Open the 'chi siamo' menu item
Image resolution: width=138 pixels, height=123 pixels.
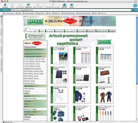pos(50,32)
